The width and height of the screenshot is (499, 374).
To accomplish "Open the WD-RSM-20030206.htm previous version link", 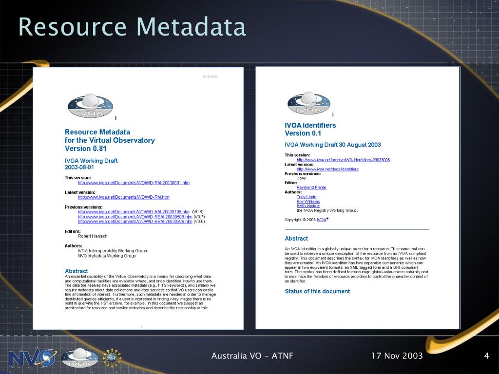I will coord(135,222).
